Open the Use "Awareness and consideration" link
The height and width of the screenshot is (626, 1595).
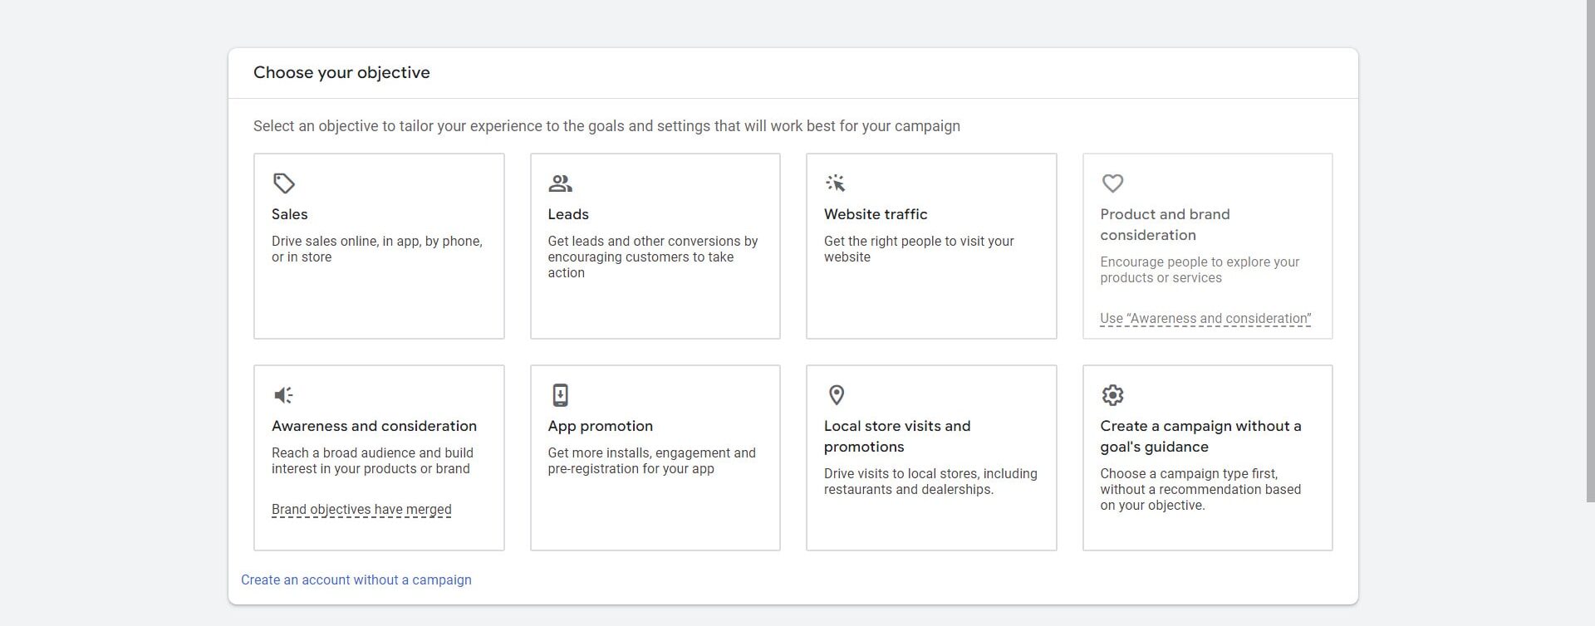[x=1205, y=319]
